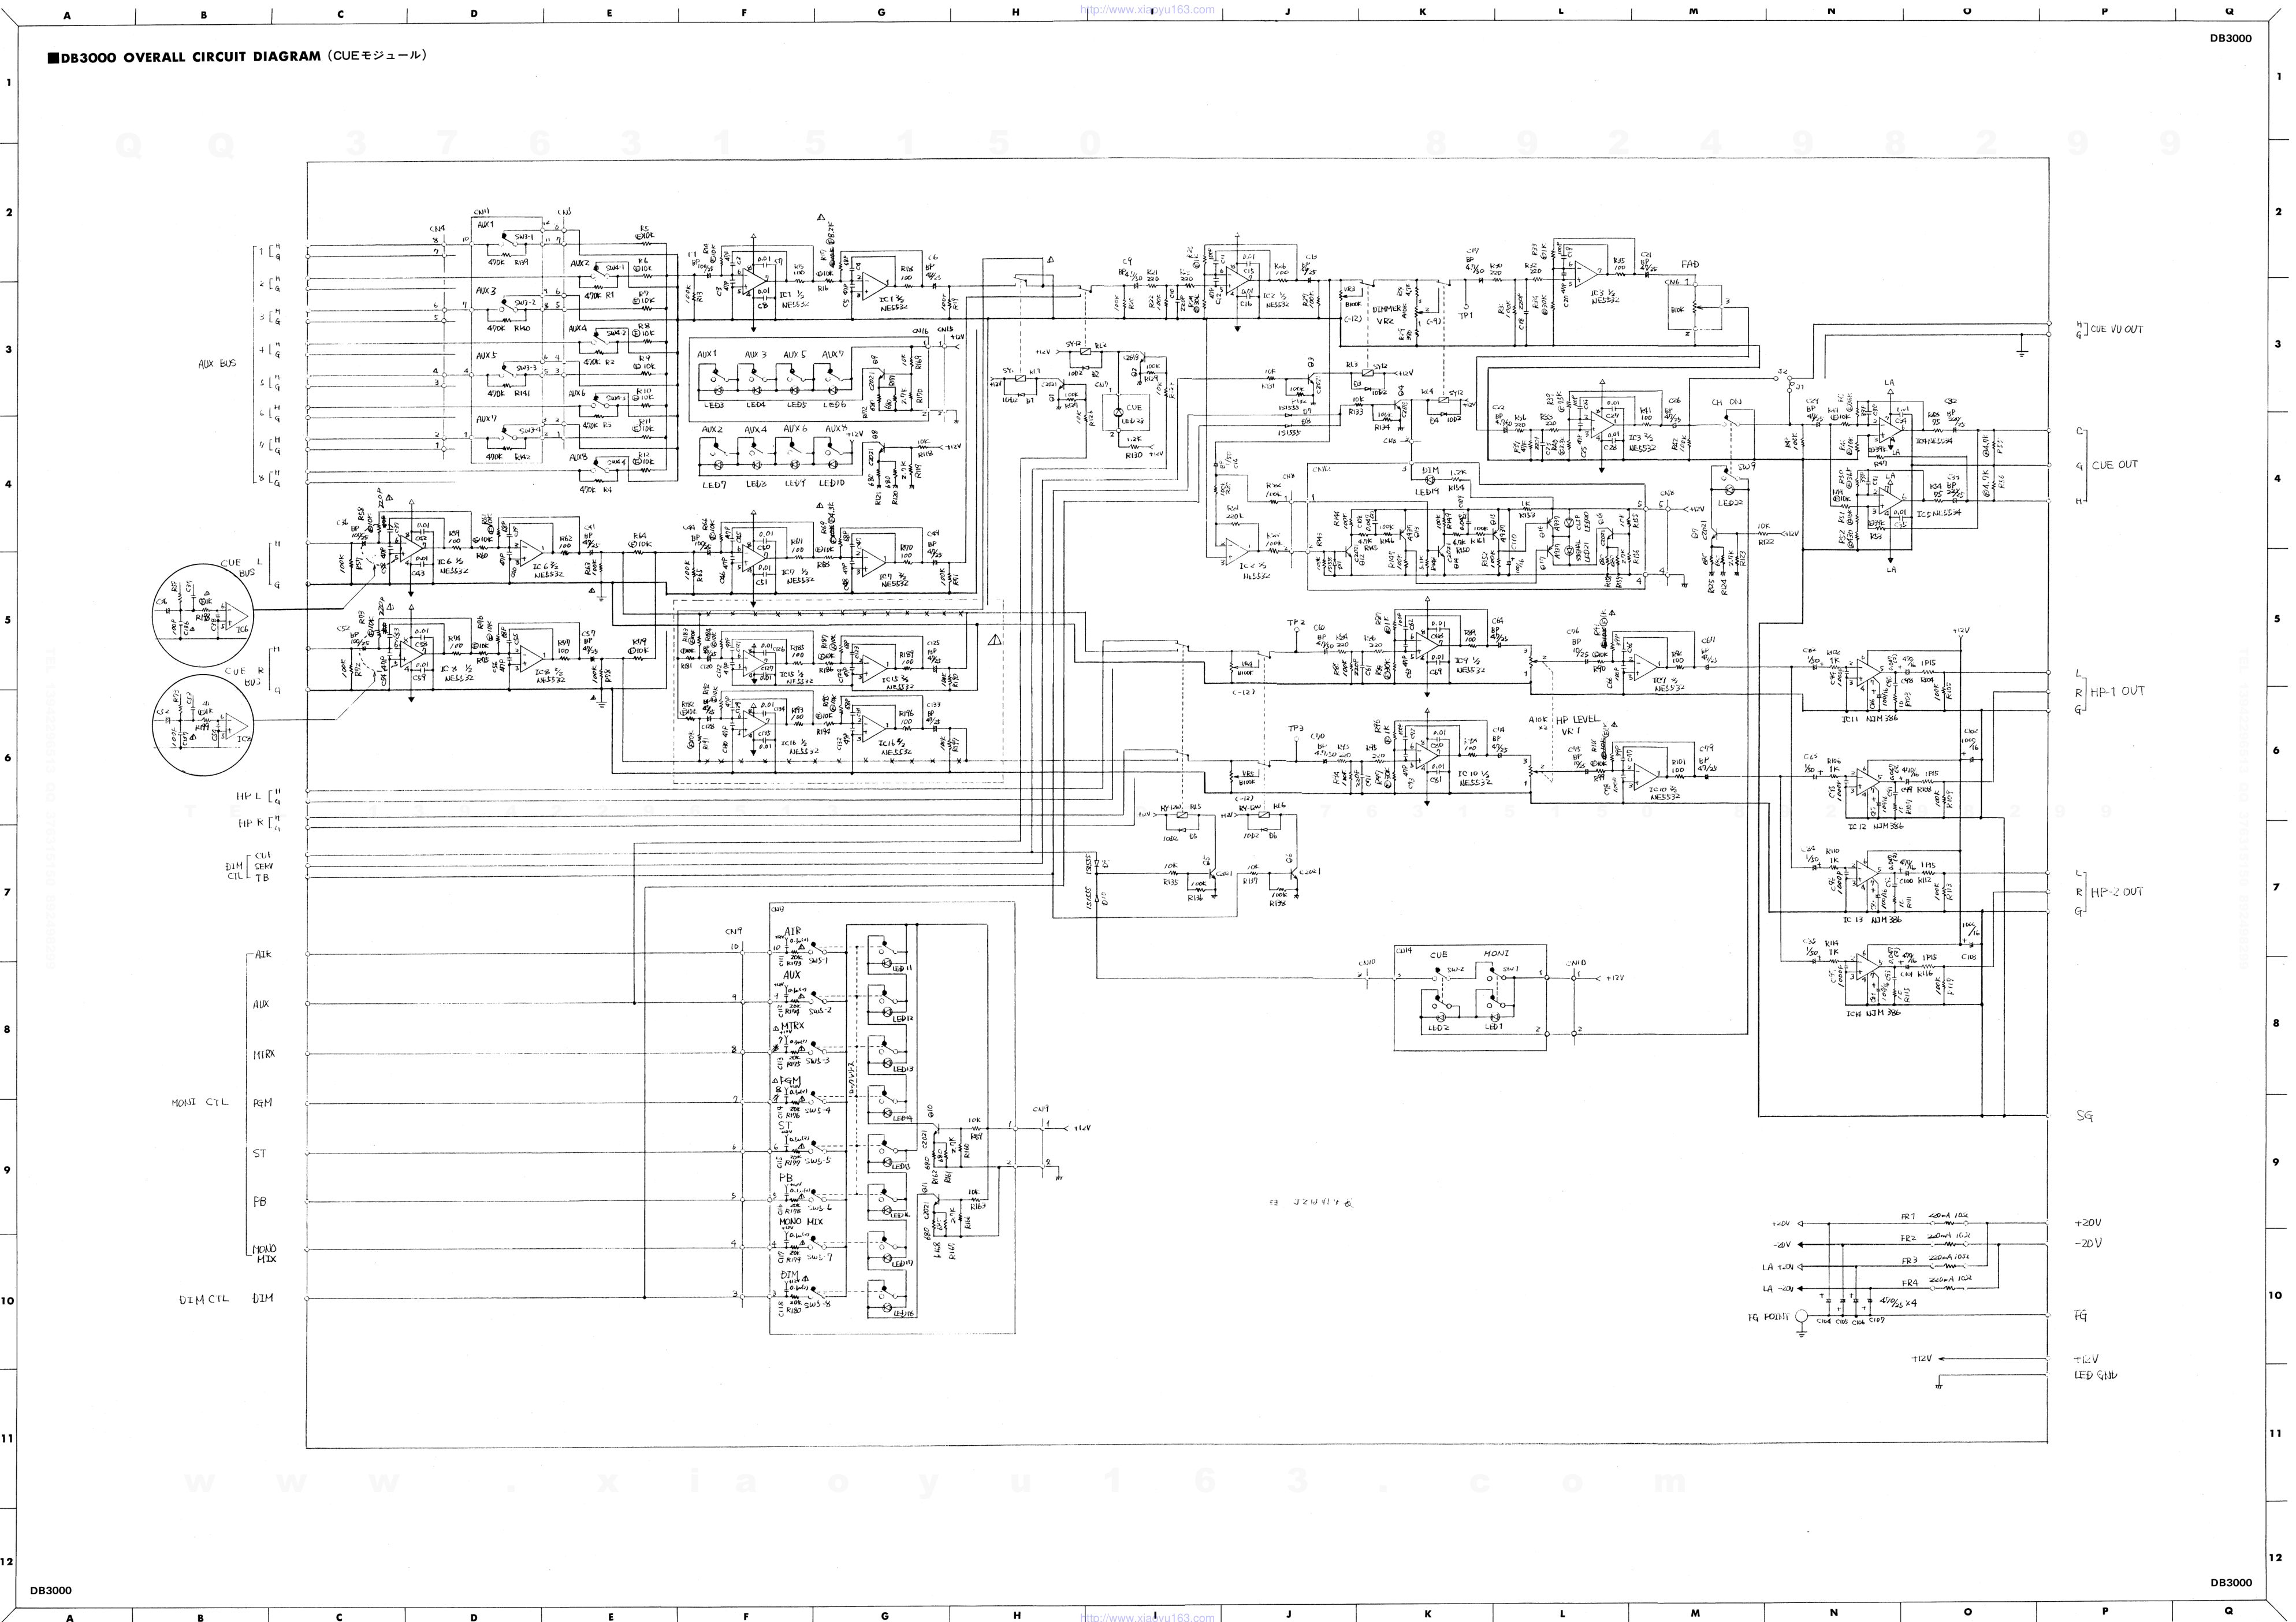Click the SERV input label under DIM CTL
Image resolution: width=2296 pixels, height=1622 pixels.
(264, 866)
